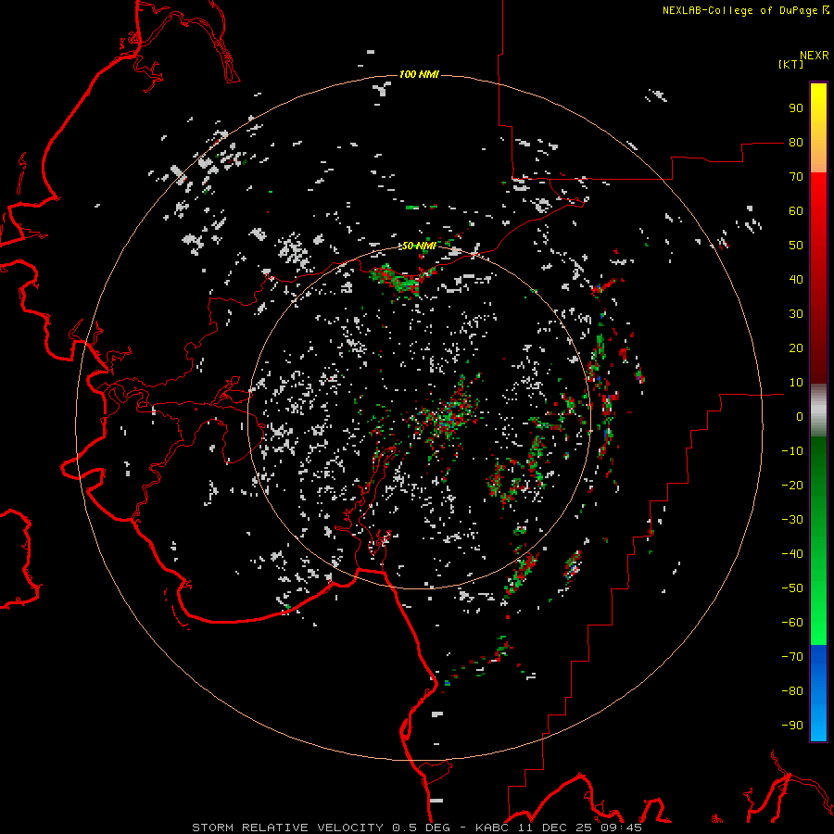Click the 40 value on velocity scale
Viewport: 834px width, 834px height.
796,280
